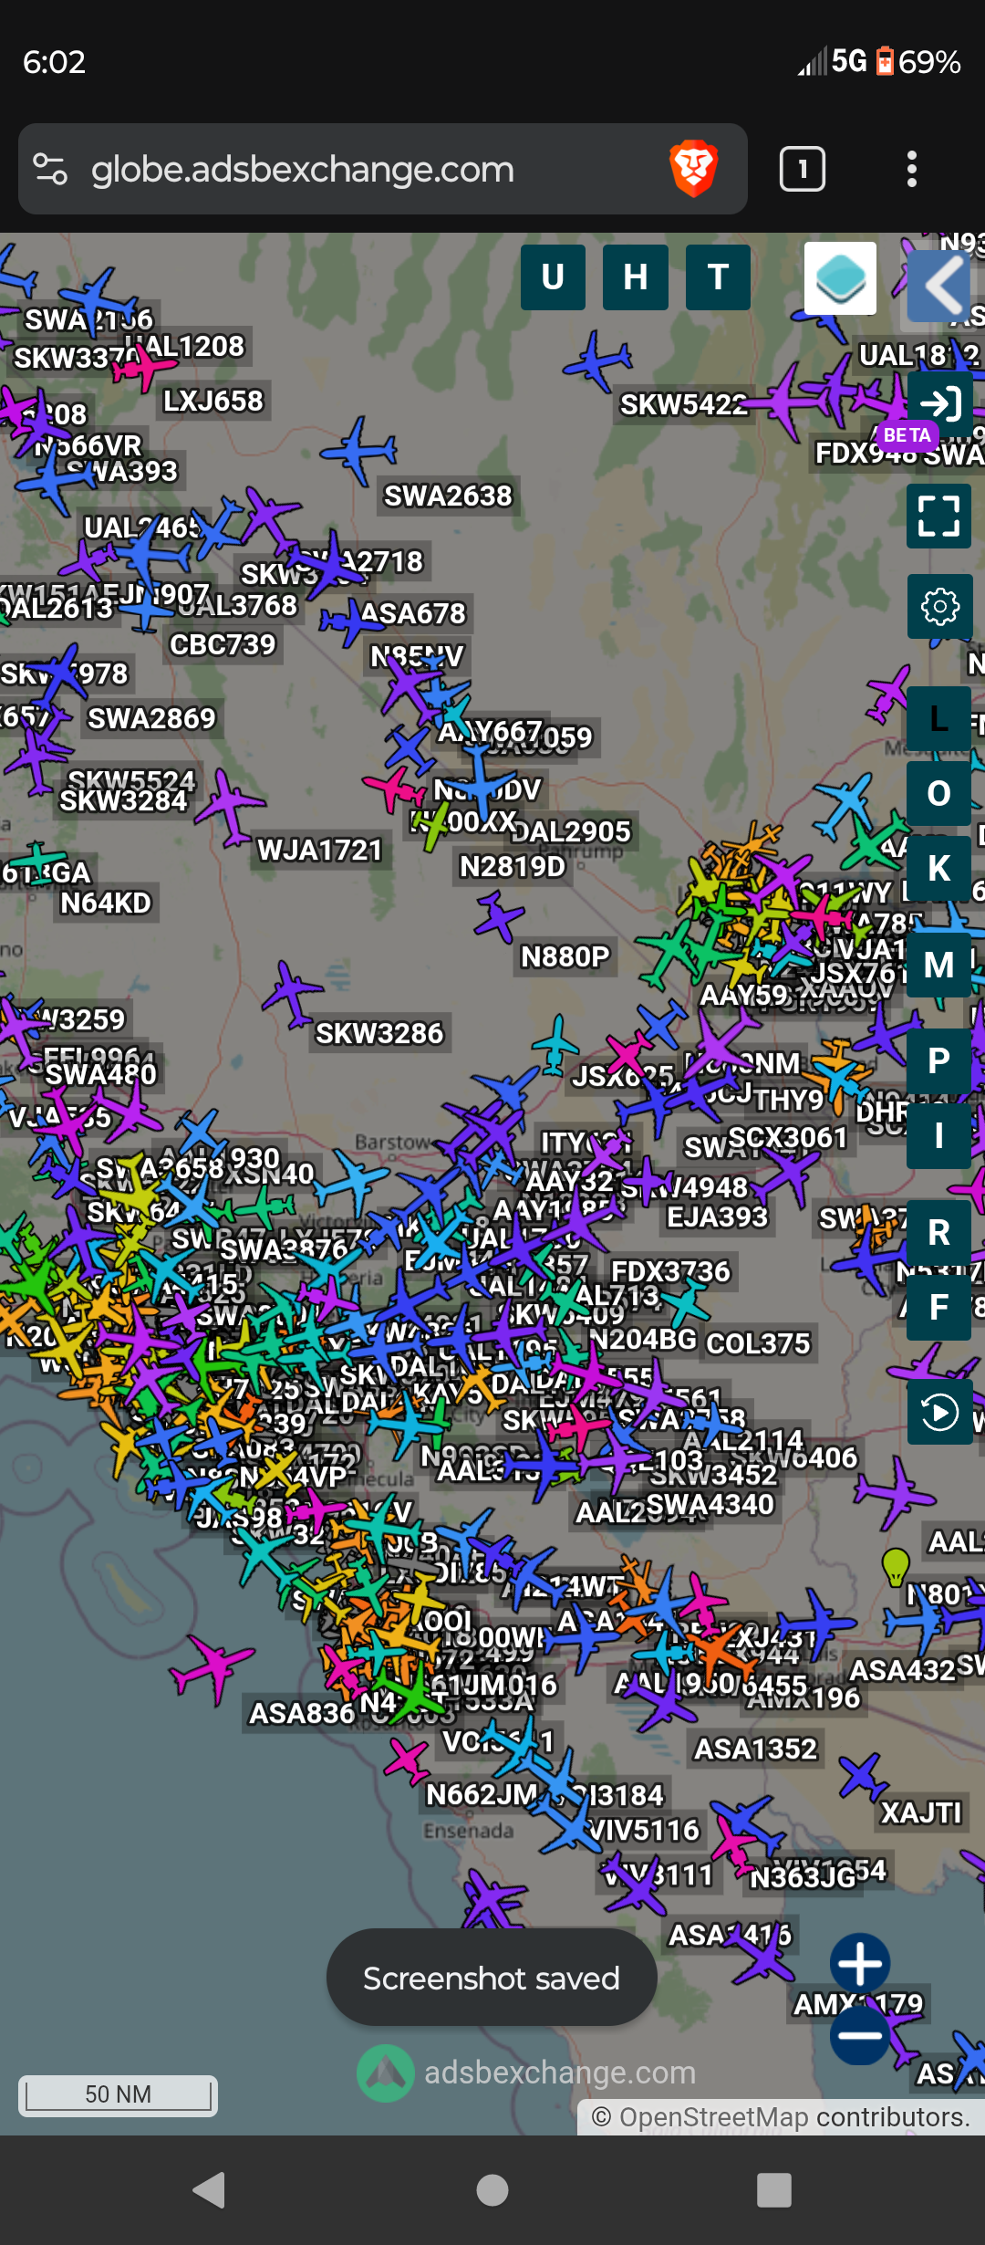The width and height of the screenshot is (985, 2245).
Task: Tap the H toggle button
Action: 636,277
